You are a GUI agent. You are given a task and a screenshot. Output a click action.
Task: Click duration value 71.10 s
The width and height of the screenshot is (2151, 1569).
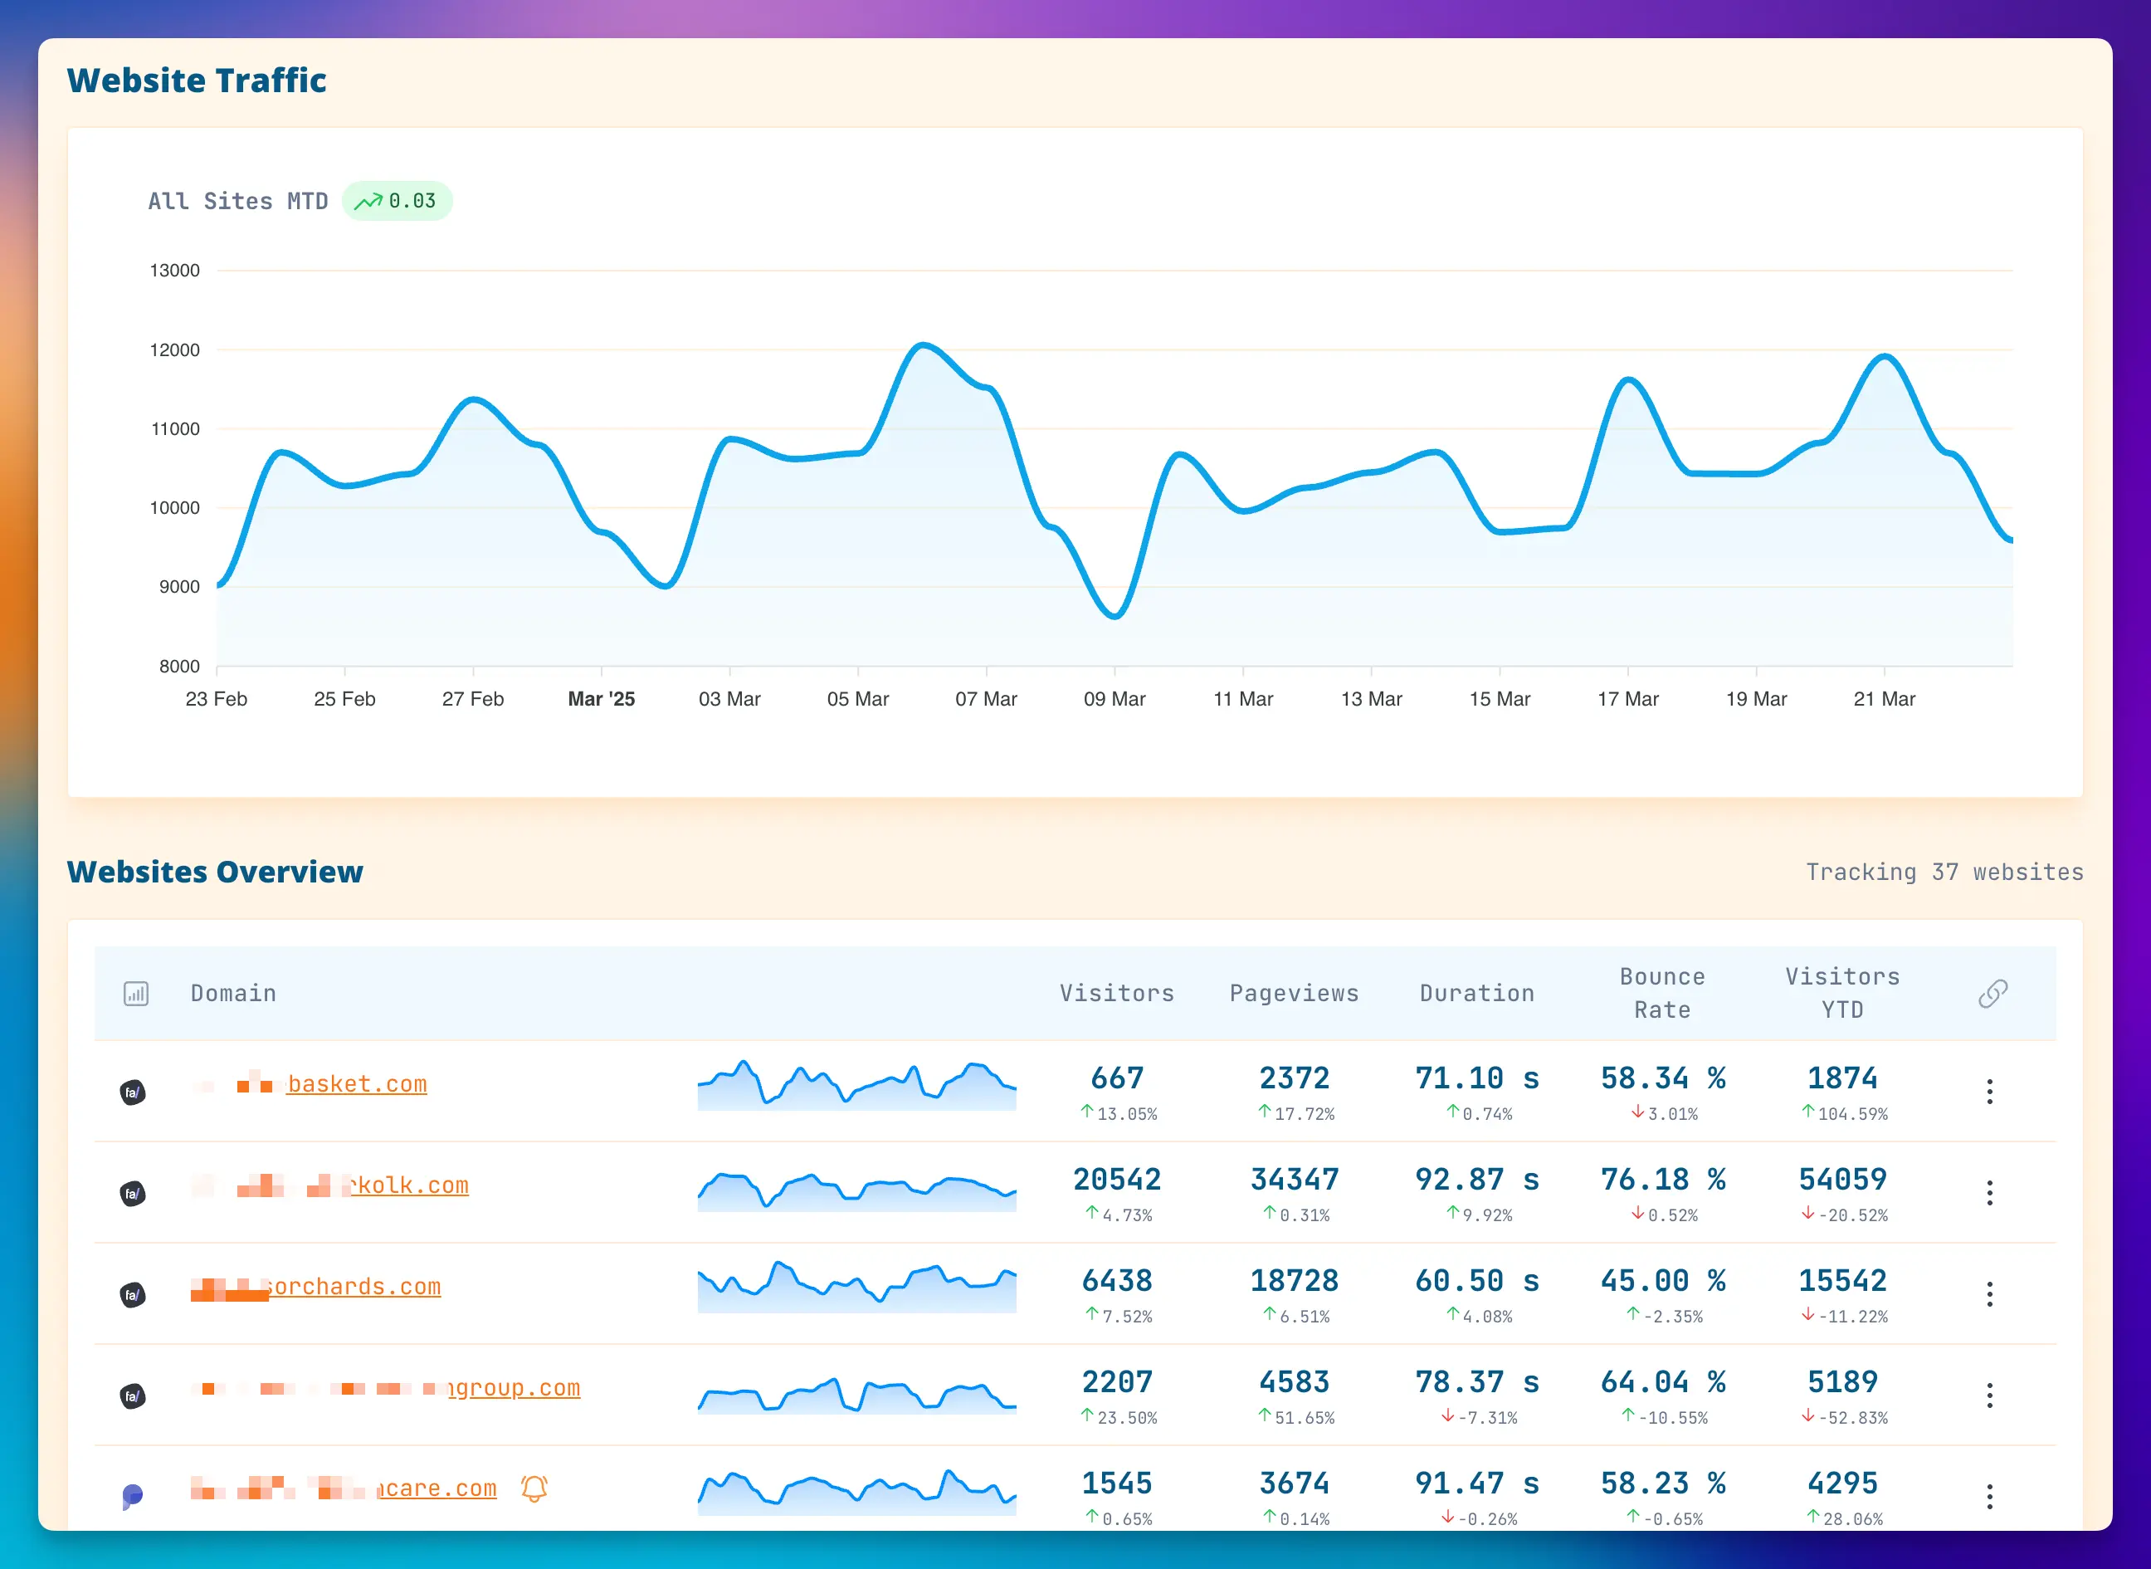(1477, 1078)
